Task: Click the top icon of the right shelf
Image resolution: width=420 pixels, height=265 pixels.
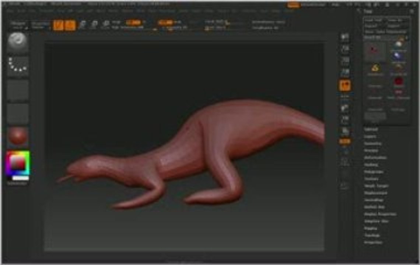Action: (345, 37)
